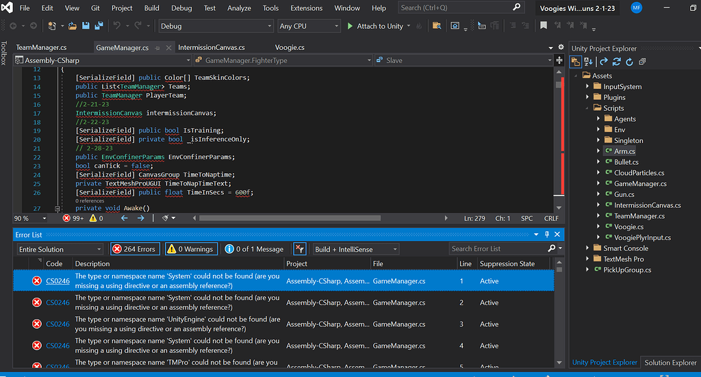Click Collapse All icon in Unity Project Explorer
Viewport: 701px width, 377px height.
pos(642,62)
